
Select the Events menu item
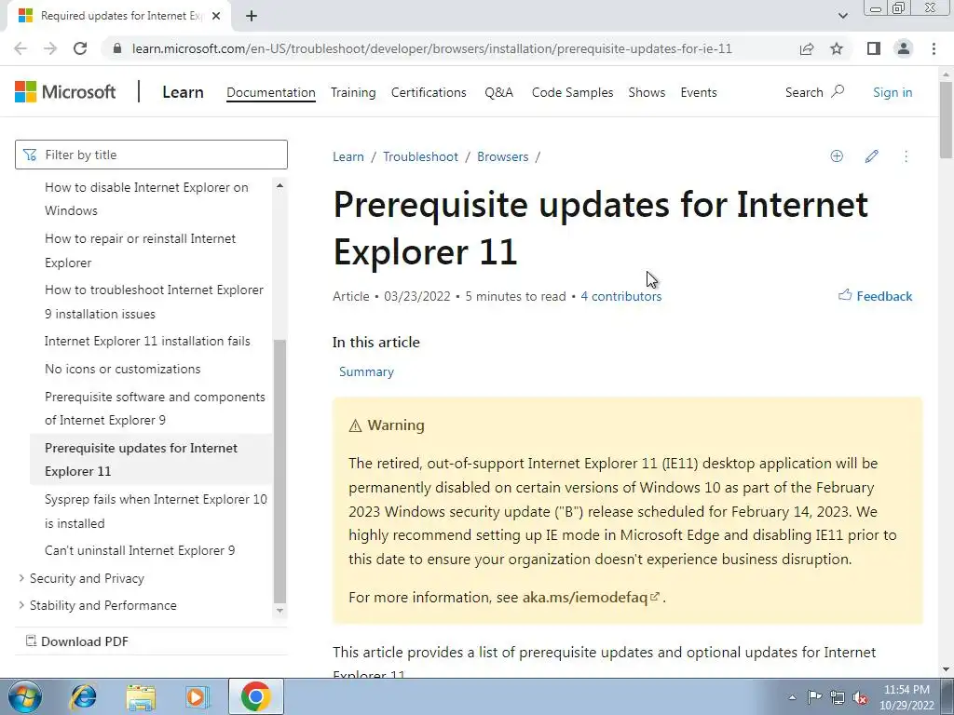(x=699, y=92)
